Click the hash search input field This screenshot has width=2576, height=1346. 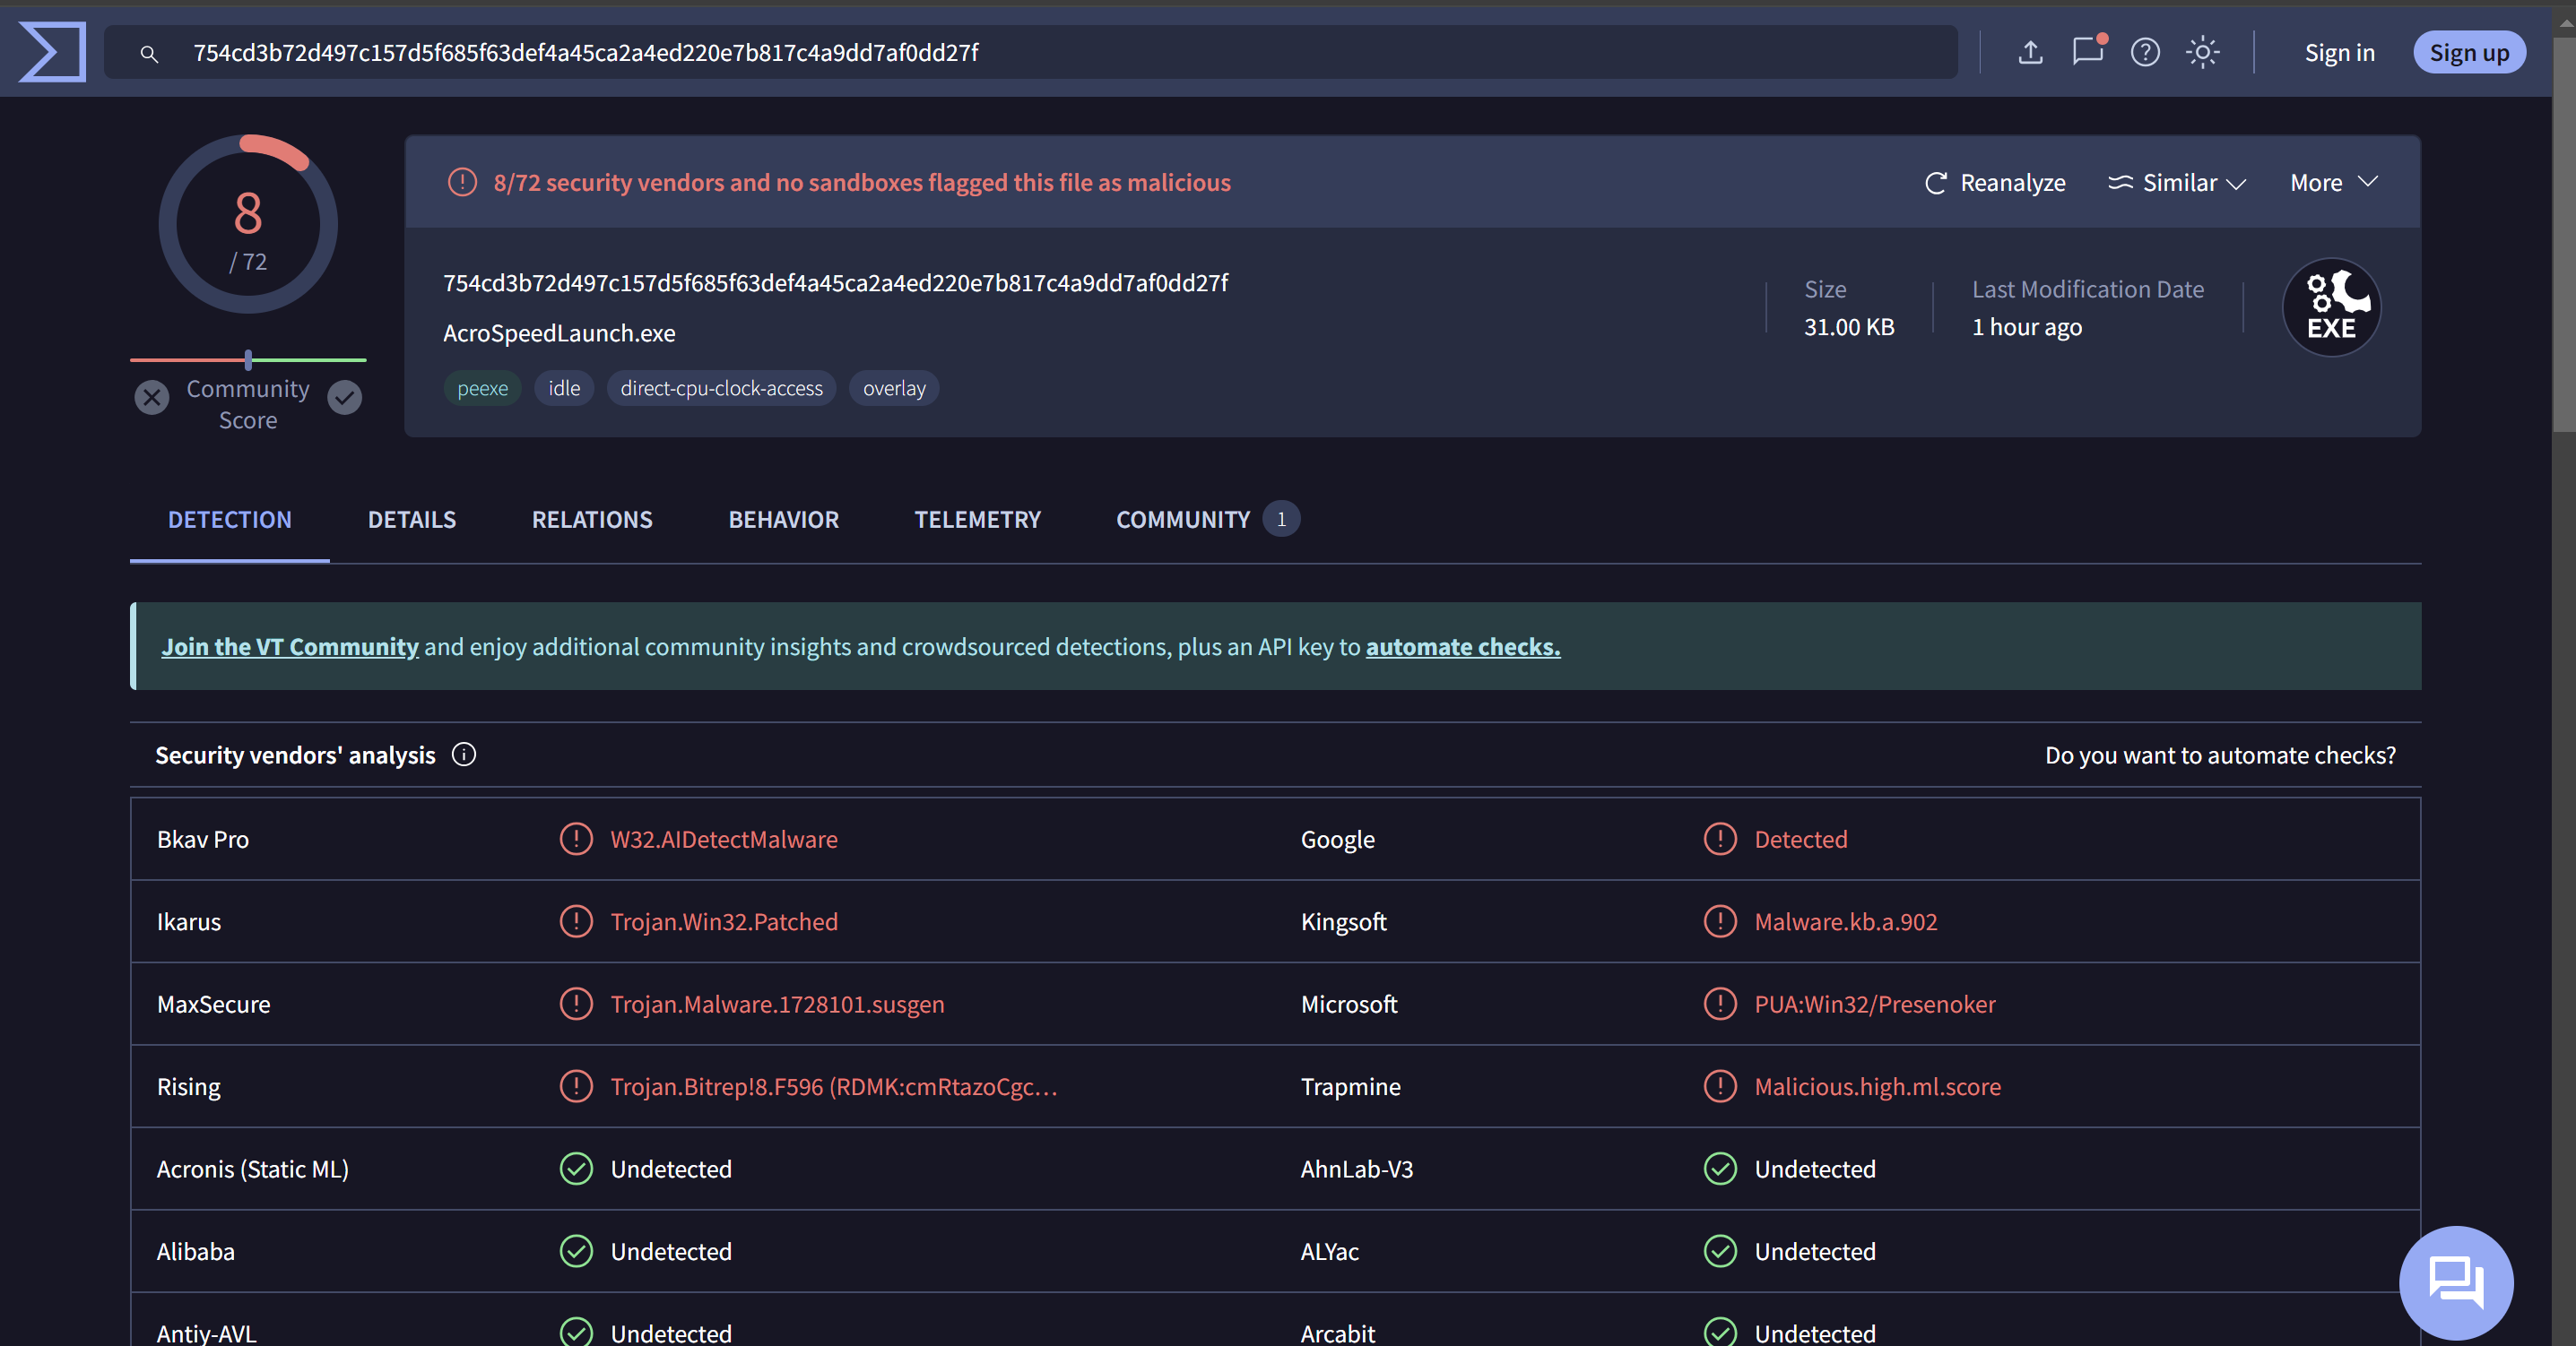[1030, 53]
